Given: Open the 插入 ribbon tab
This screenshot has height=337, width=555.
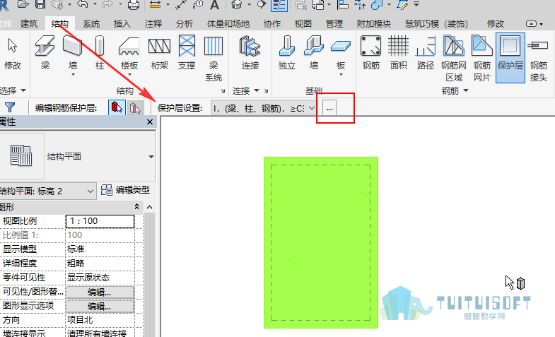Looking at the screenshot, I should (x=122, y=24).
